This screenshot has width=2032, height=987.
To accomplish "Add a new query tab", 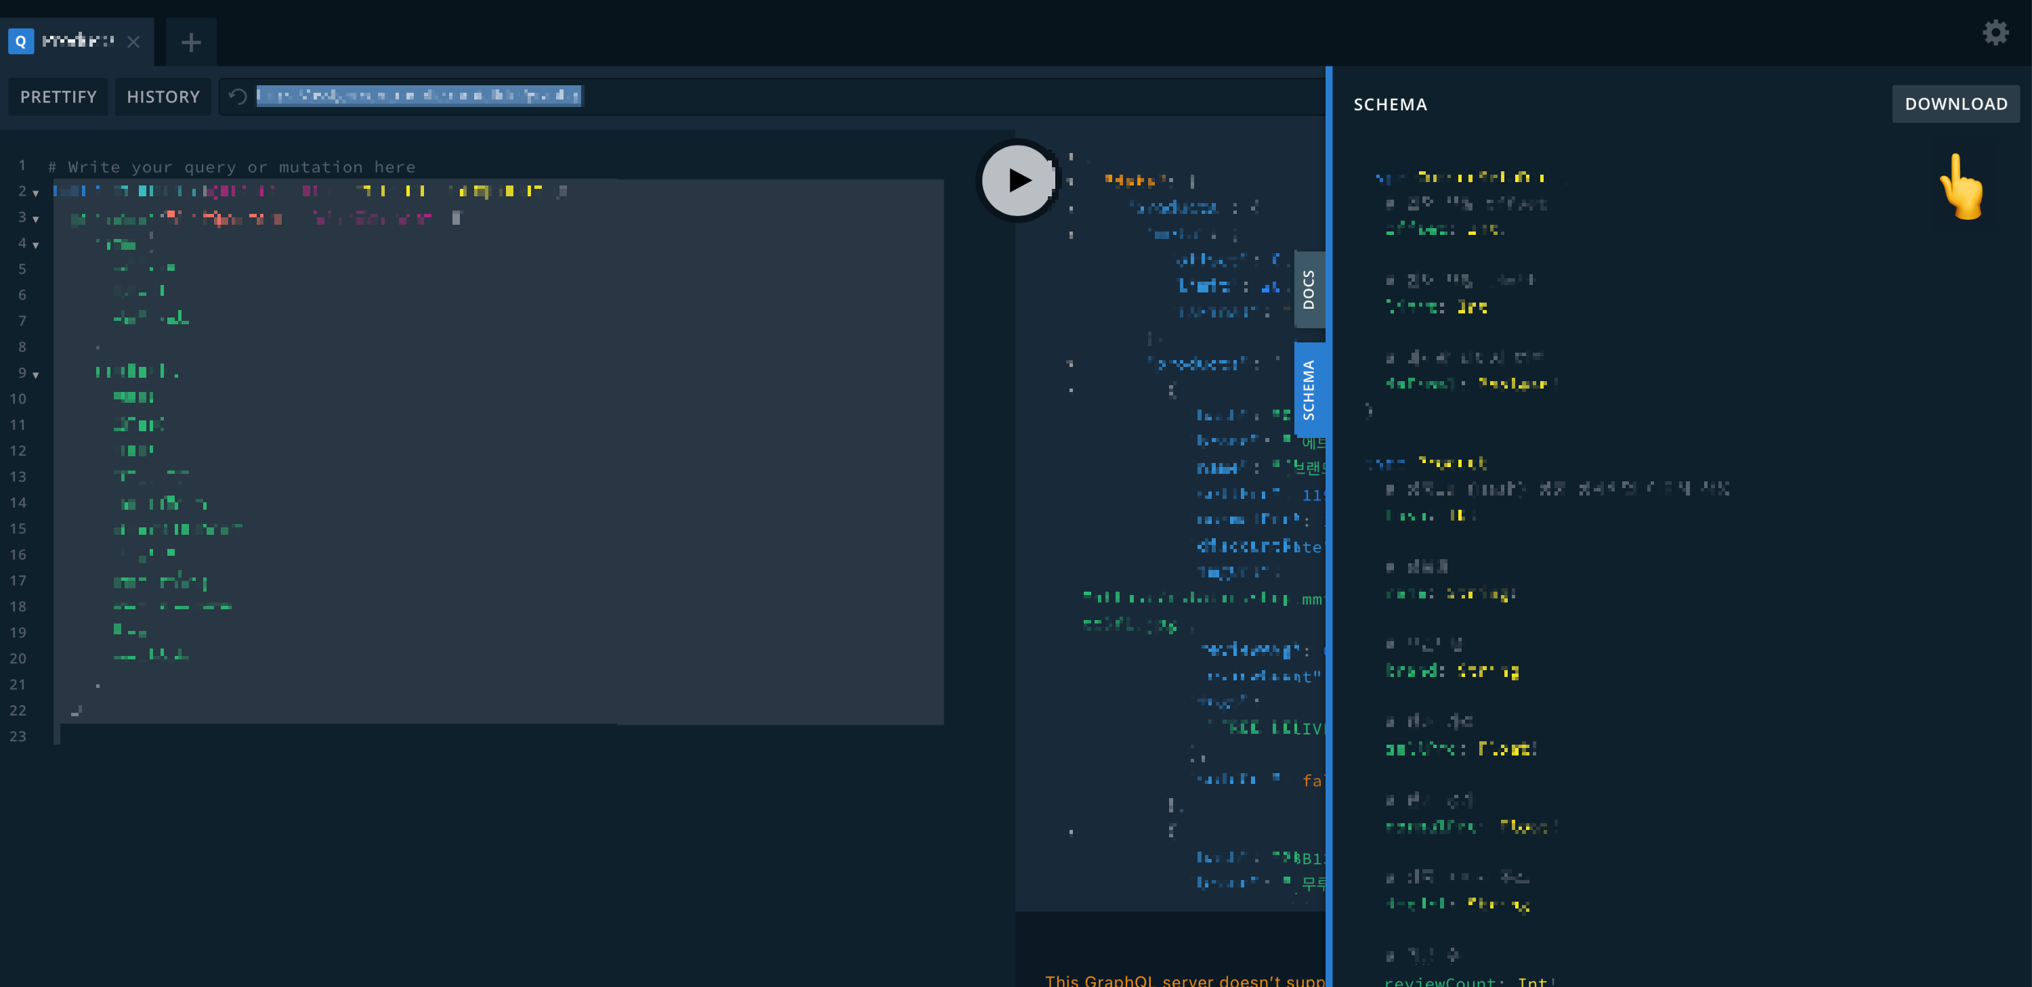I will pyautogui.click(x=191, y=42).
